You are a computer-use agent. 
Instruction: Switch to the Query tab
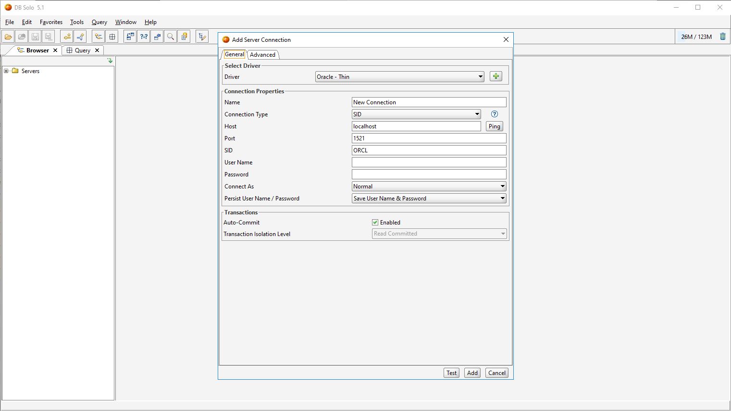[x=83, y=50]
